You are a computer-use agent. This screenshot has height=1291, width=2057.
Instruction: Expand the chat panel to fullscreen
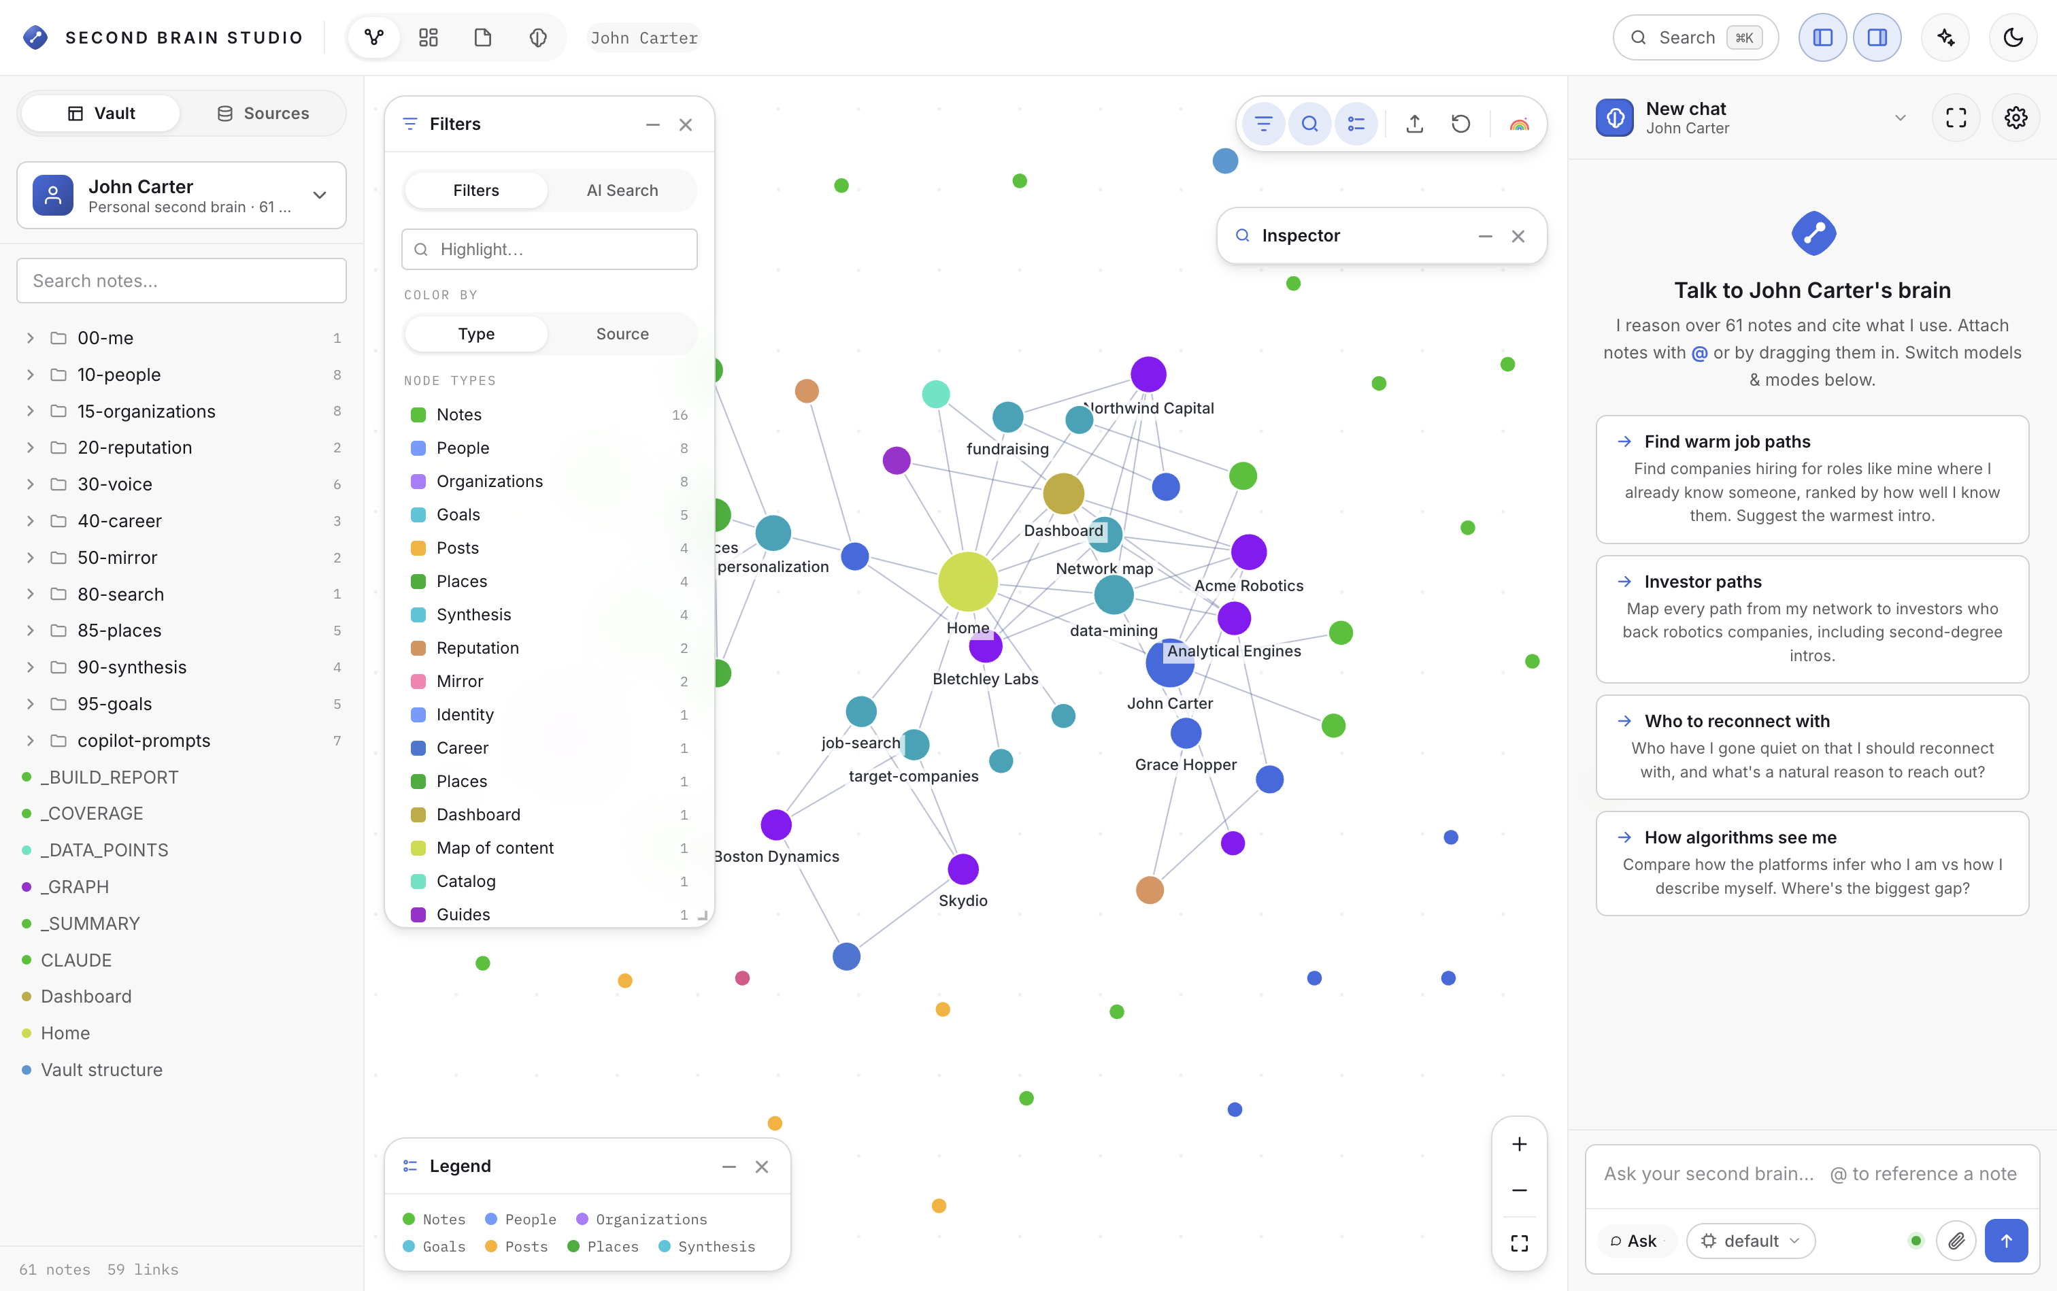(1956, 118)
